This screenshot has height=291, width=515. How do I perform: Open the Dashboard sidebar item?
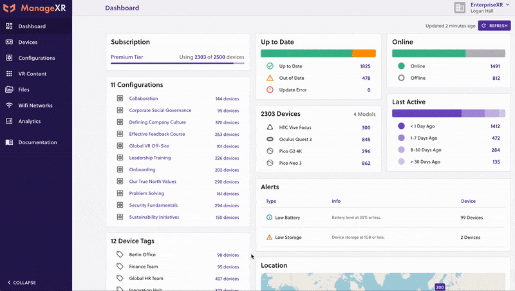click(x=36, y=26)
